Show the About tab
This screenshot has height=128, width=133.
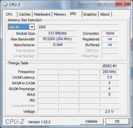click(105, 14)
